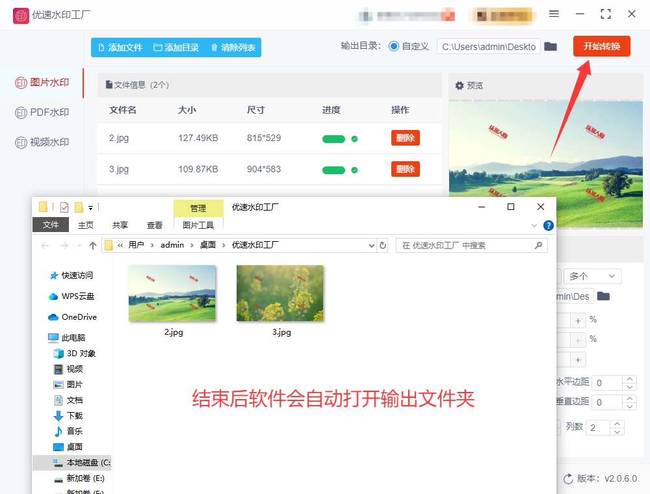Click the 添加目录 button

176,47
